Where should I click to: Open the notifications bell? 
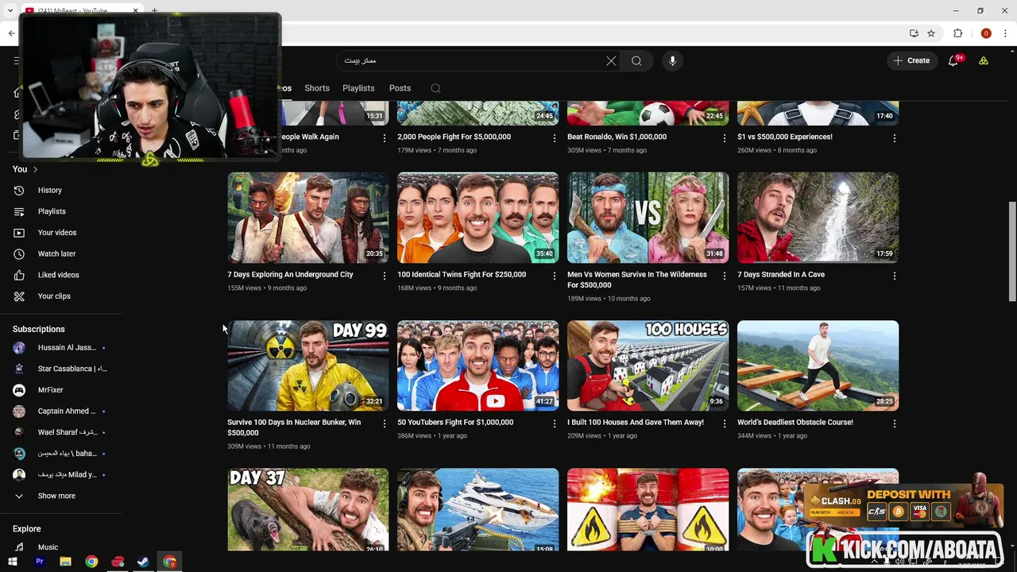[953, 61]
